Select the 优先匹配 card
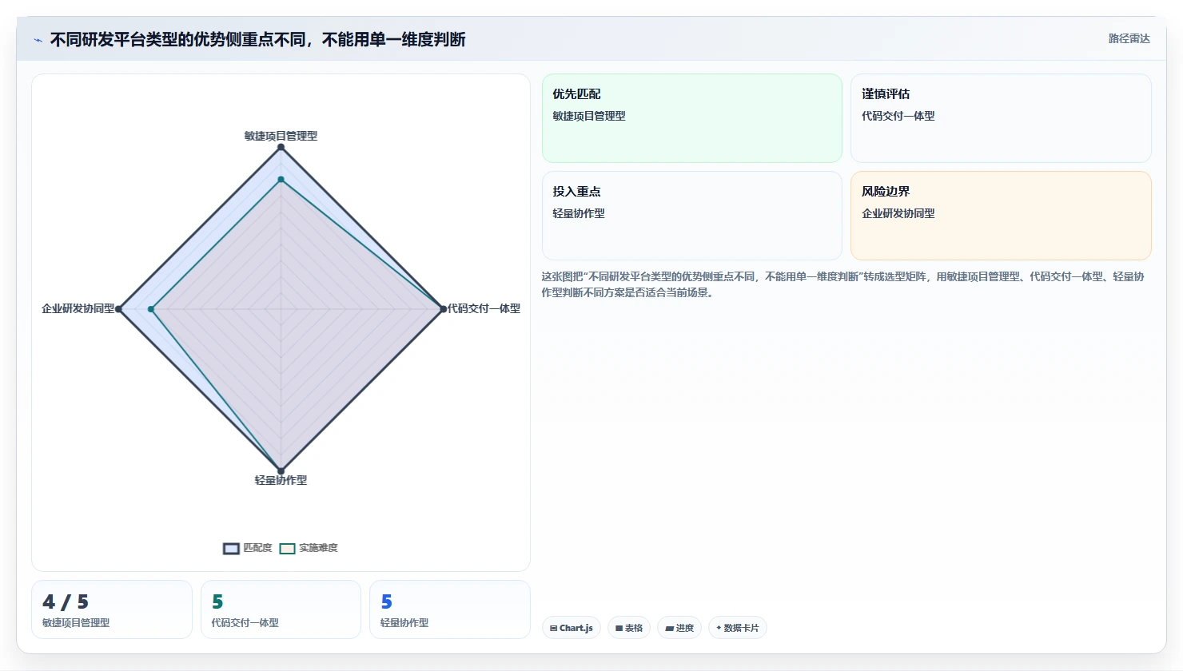Viewport: 1183px width, 671px height. click(x=692, y=118)
